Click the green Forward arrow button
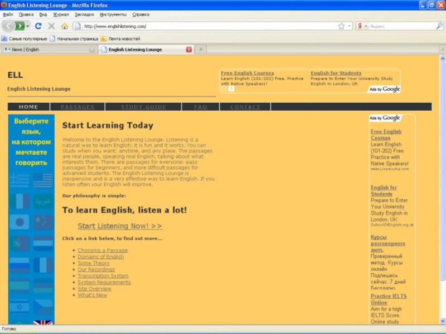The width and height of the screenshot is (446, 334). tap(20, 26)
